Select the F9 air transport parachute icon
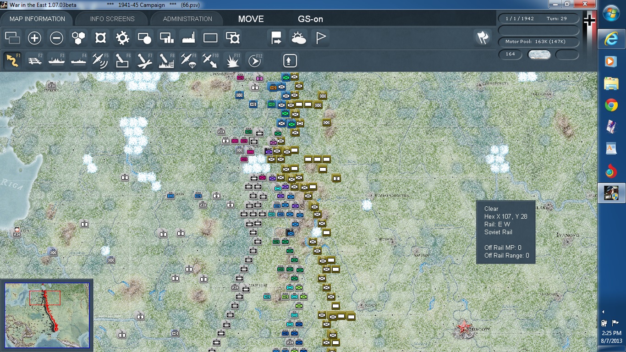This screenshot has width=626, height=352. (188, 60)
